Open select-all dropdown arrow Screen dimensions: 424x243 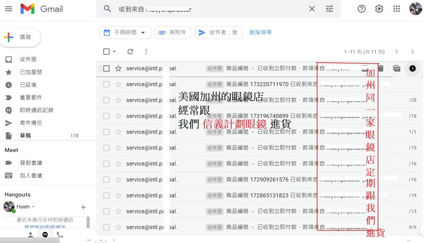114,51
